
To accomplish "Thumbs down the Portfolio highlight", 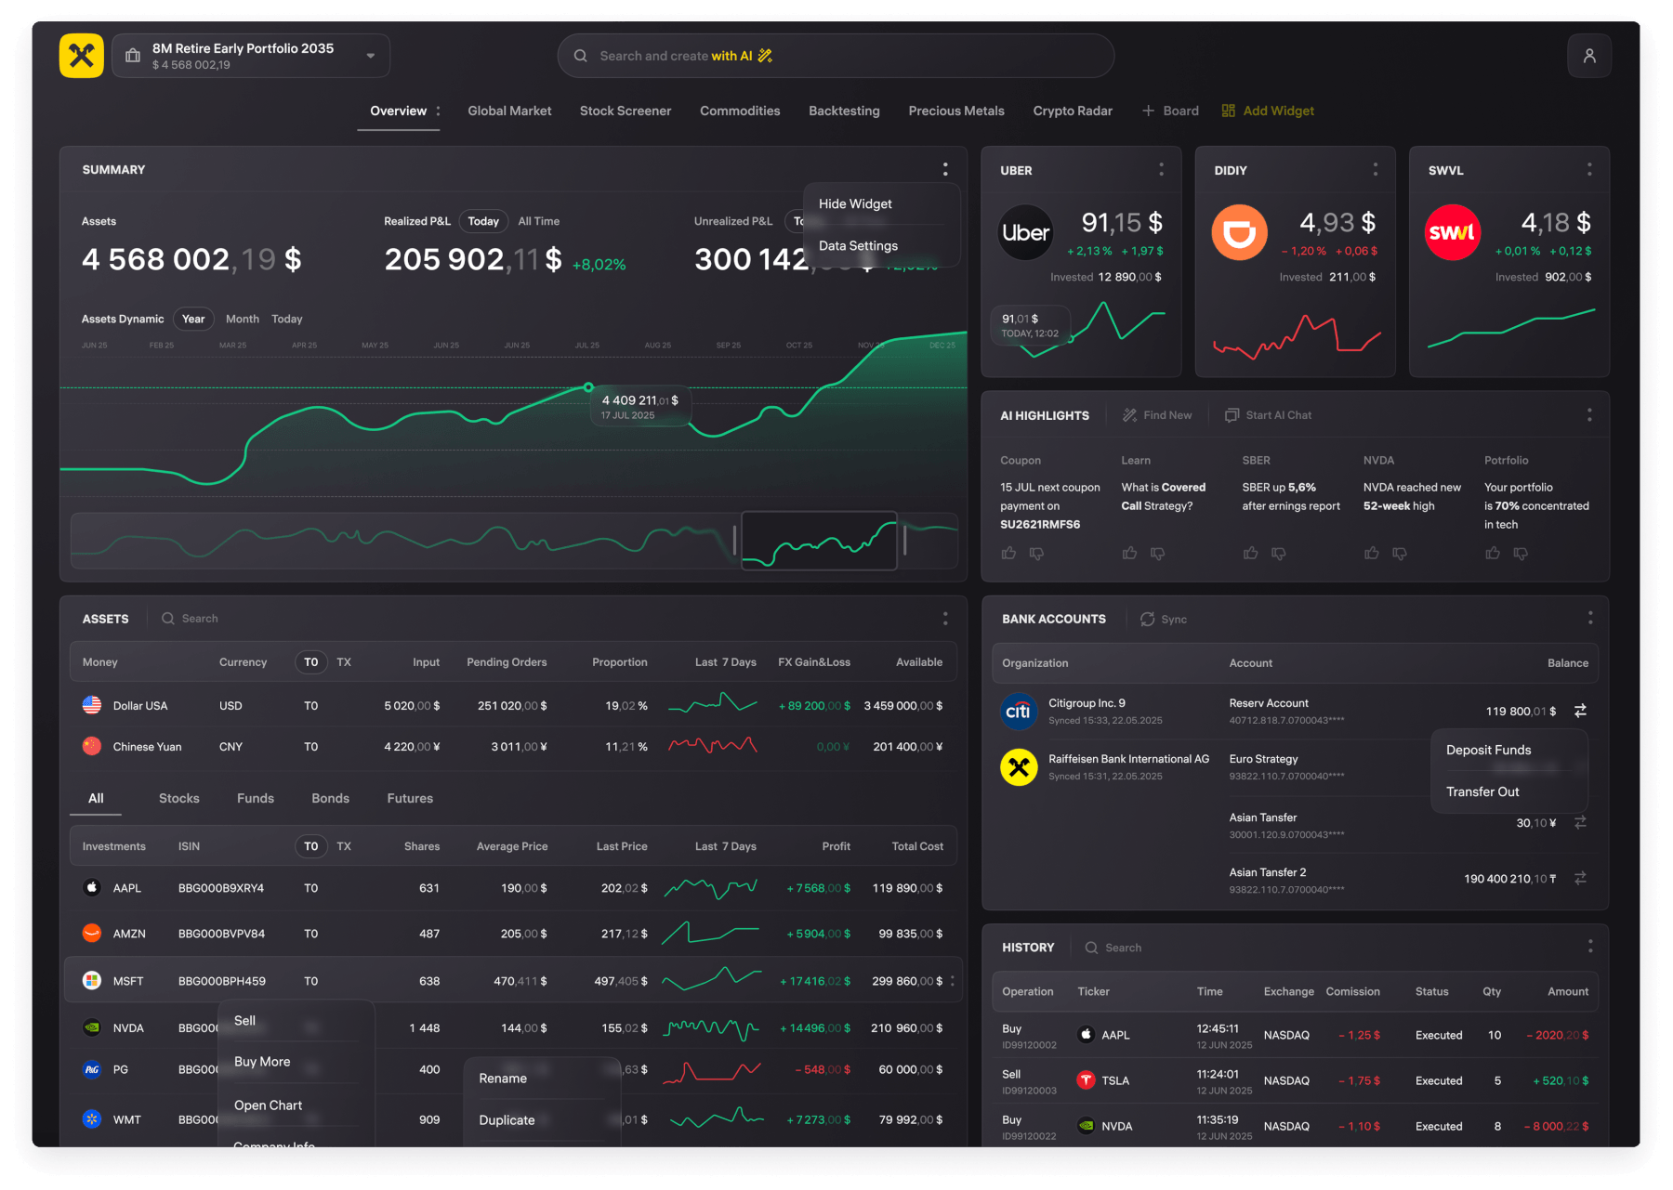I will [x=1521, y=554].
